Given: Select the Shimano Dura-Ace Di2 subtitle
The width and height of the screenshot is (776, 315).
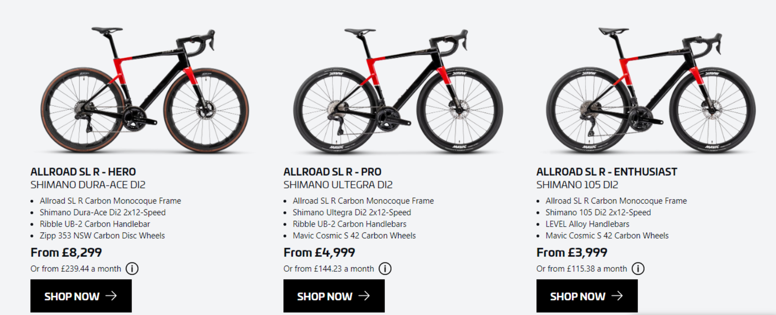Looking at the screenshot, I should click(x=88, y=185).
